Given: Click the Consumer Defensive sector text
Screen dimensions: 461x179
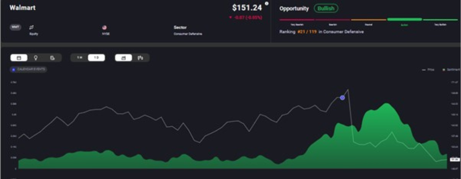Looking at the screenshot, I should pyautogui.click(x=188, y=34).
